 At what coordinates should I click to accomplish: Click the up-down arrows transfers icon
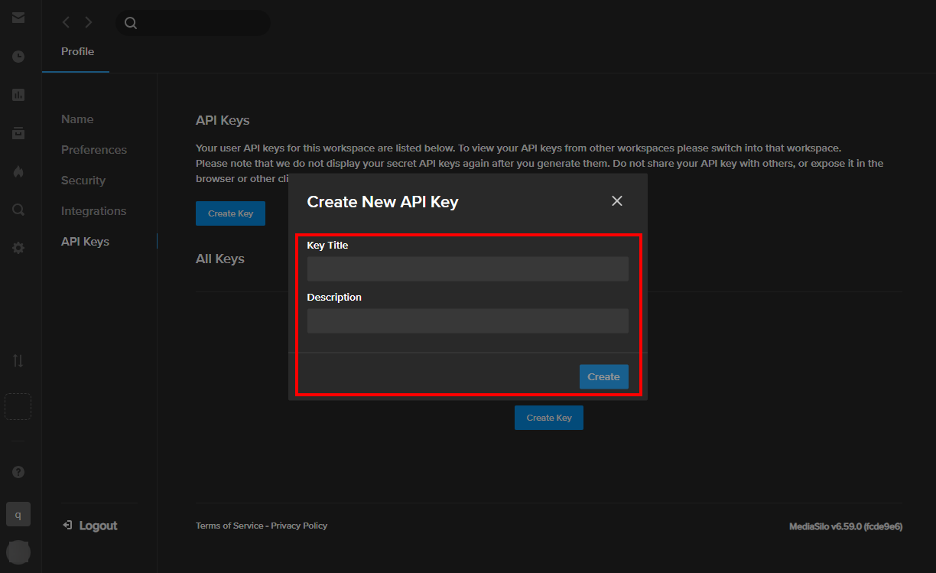tap(18, 361)
